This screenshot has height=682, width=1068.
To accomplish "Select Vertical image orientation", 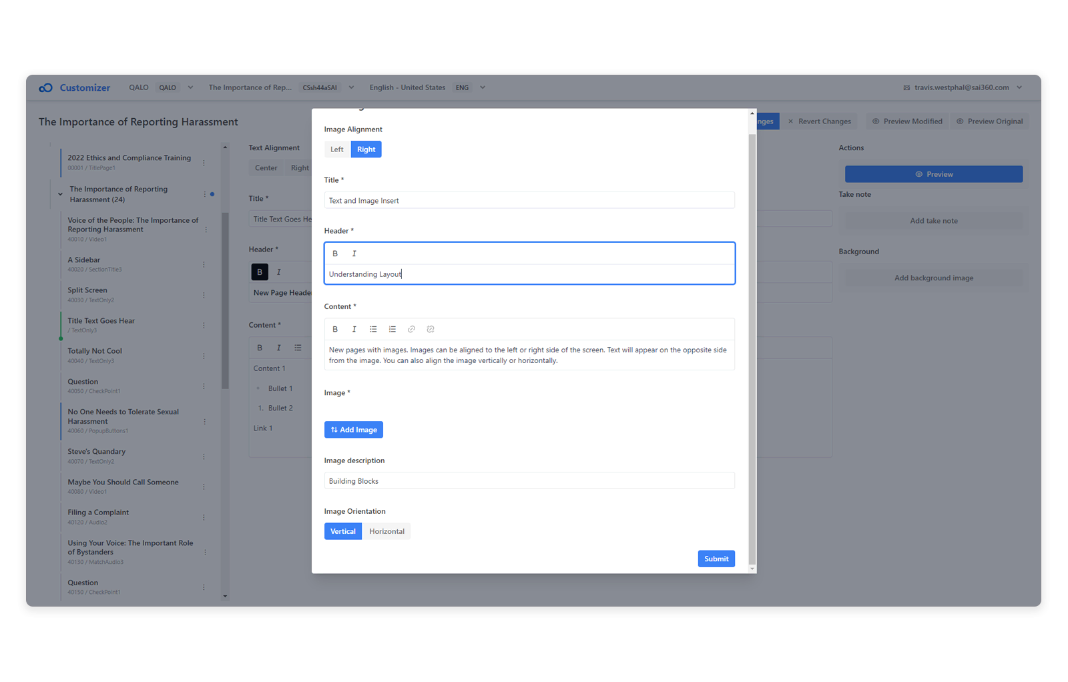I will click(343, 531).
